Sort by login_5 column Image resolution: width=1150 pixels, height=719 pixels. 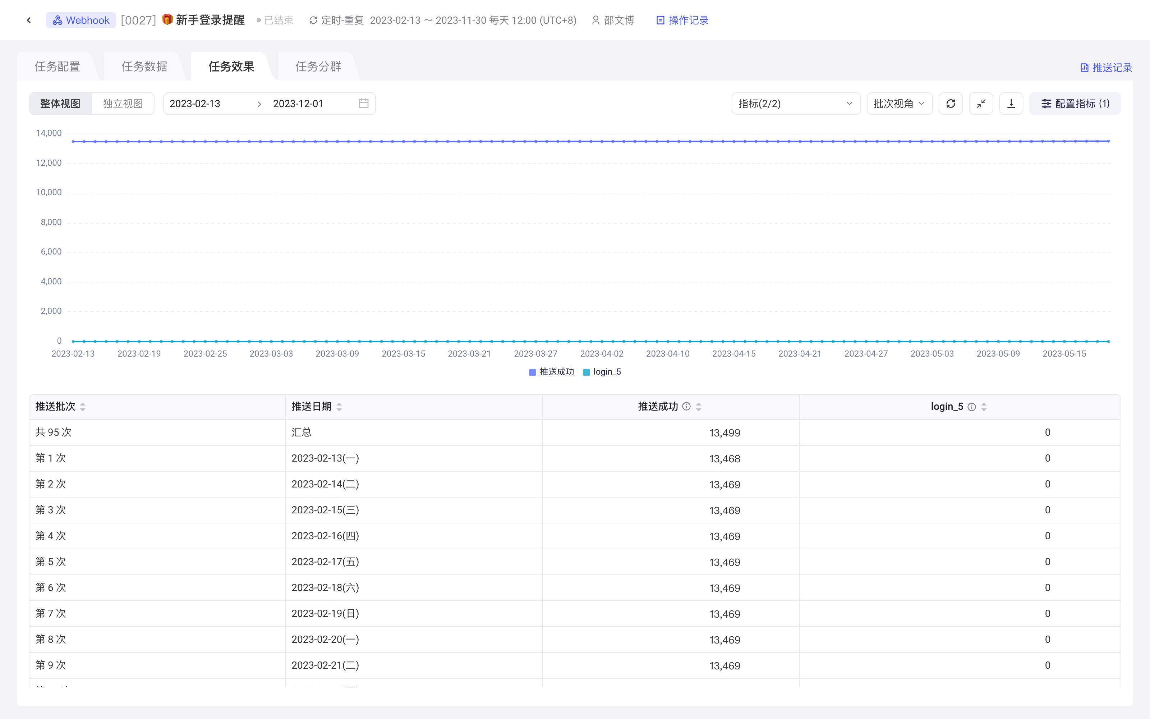(984, 407)
